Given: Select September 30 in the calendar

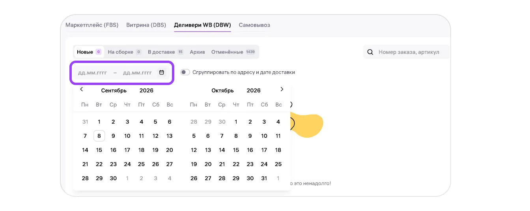Looking at the screenshot, I should pyautogui.click(x=113, y=178).
